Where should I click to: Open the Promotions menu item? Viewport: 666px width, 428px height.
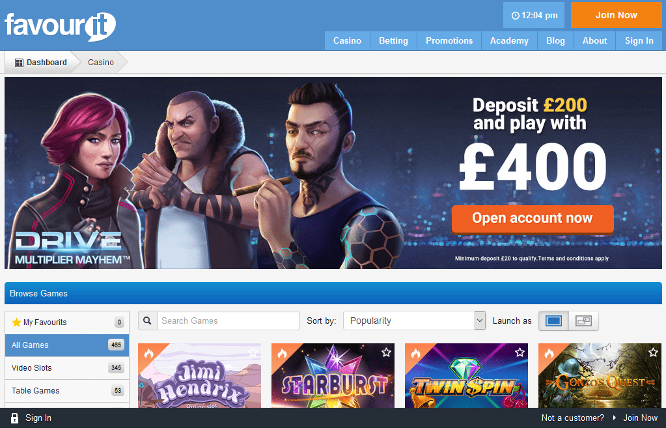pyautogui.click(x=449, y=41)
